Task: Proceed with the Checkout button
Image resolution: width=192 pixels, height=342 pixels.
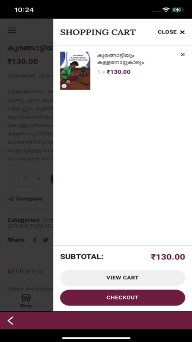Action: pyautogui.click(x=123, y=298)
